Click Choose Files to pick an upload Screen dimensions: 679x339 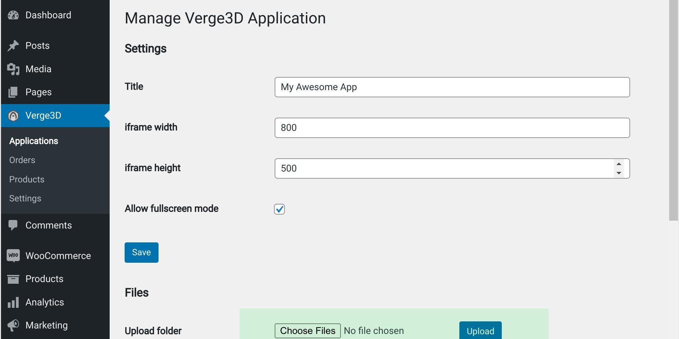pyautogui.click(x=307, y=331)
